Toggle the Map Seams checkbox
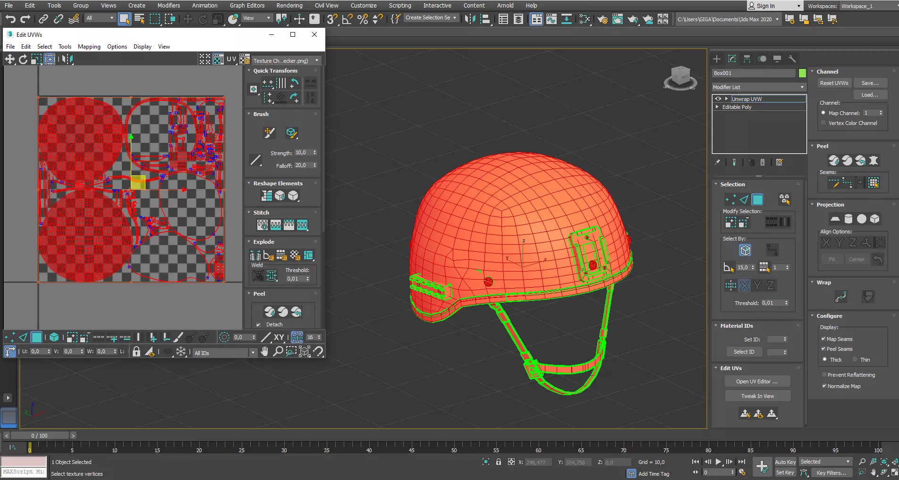 (x=824, y=339)
